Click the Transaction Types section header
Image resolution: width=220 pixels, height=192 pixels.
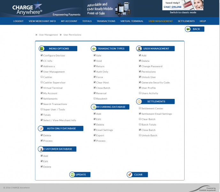[x=110, y=49]
